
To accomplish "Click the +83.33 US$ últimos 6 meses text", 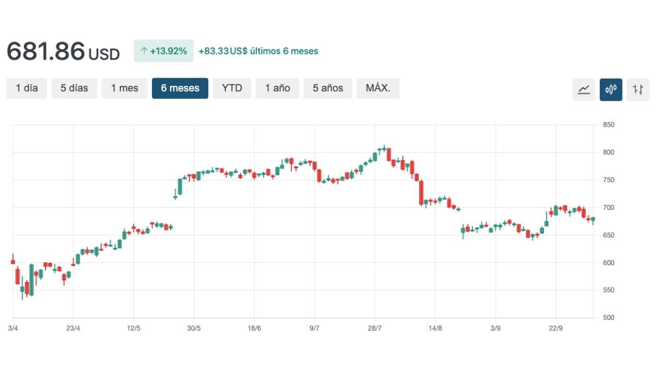I will pos(258,51).
